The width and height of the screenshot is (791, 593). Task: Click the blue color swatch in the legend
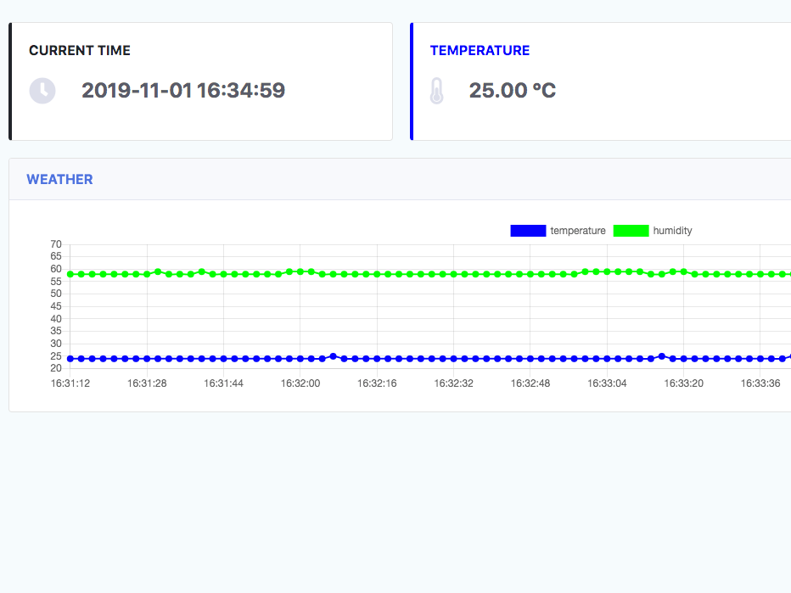tap(527, 230)
